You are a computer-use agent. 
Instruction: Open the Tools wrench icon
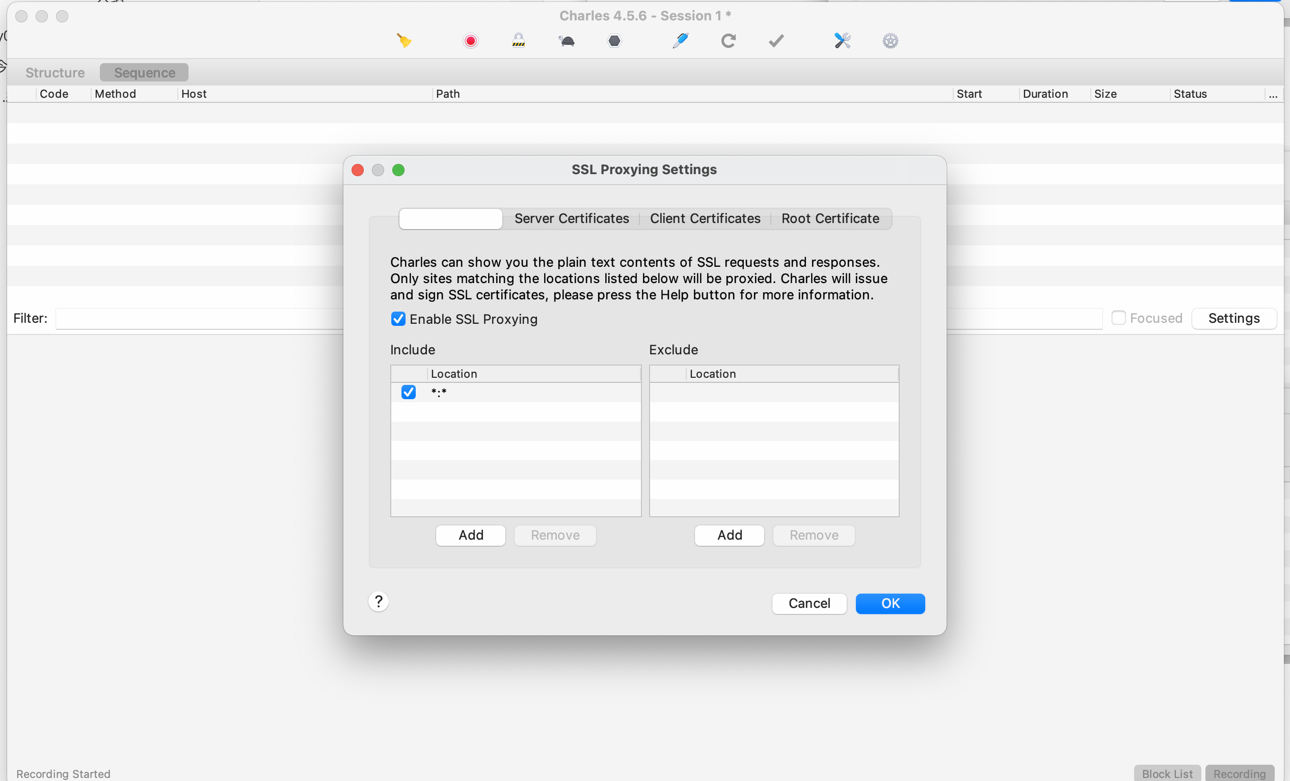point(842,40)
